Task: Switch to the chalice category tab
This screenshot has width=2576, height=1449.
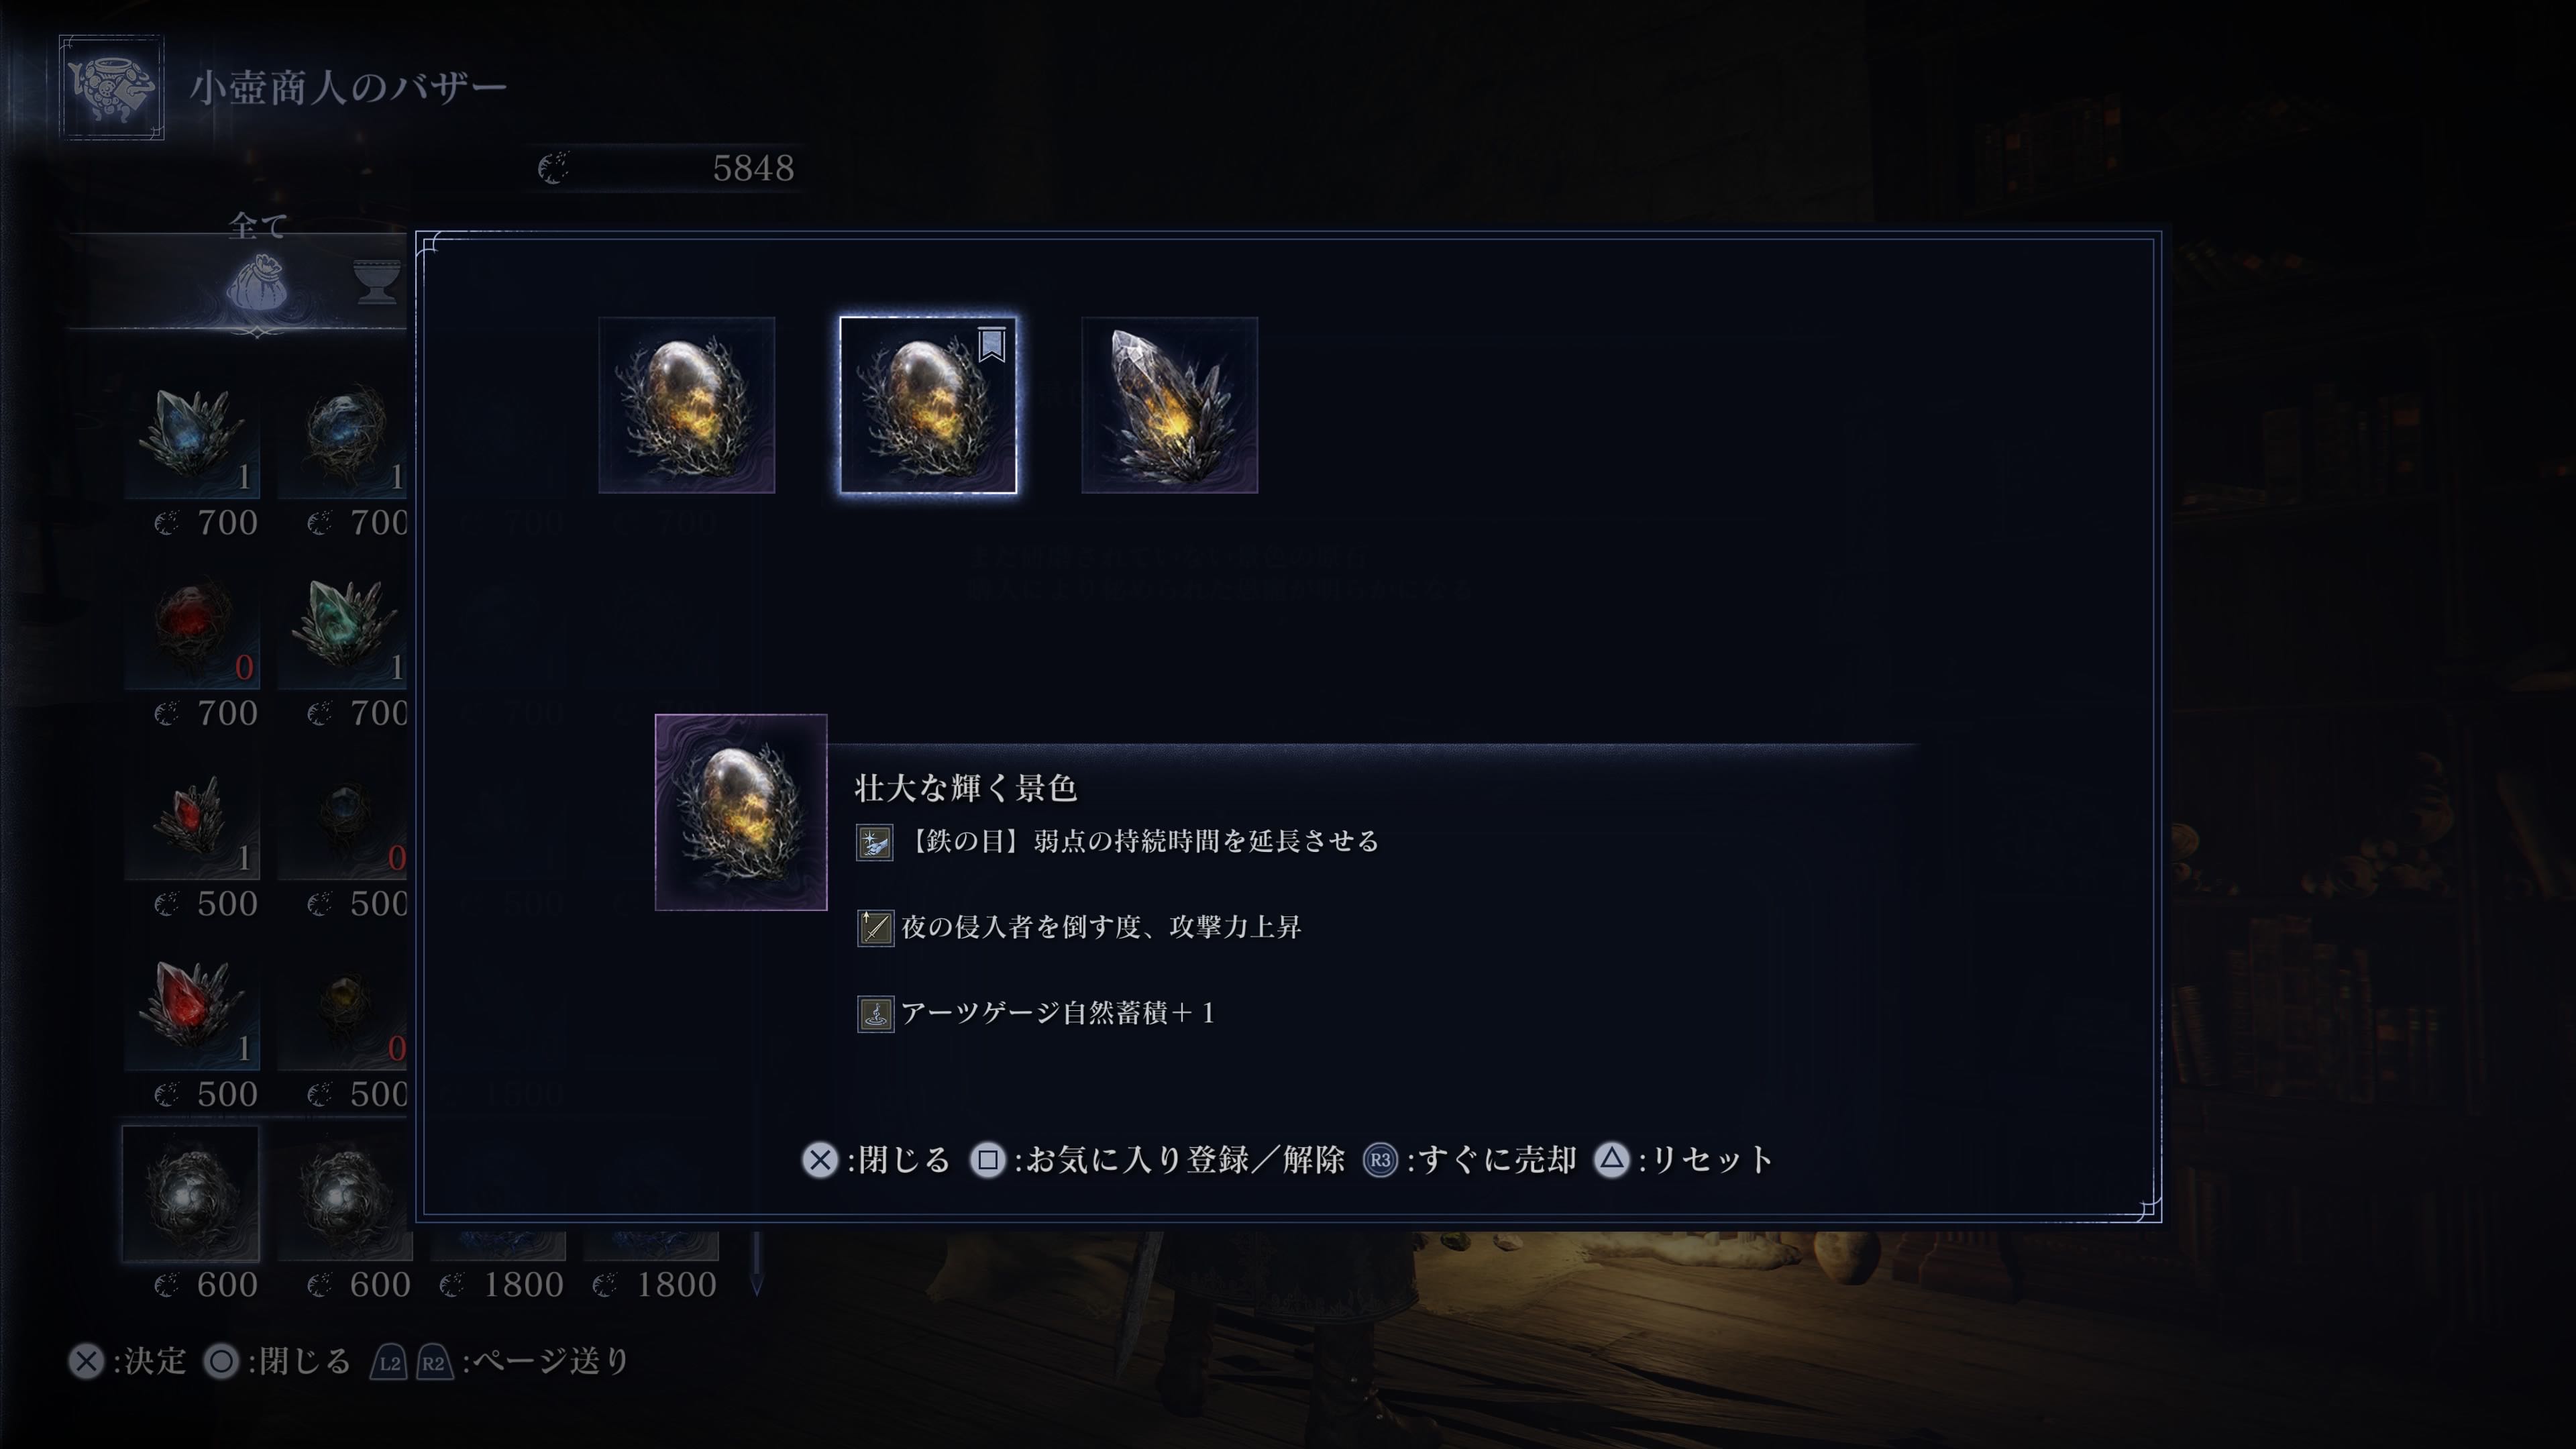Action: [378, 281]
